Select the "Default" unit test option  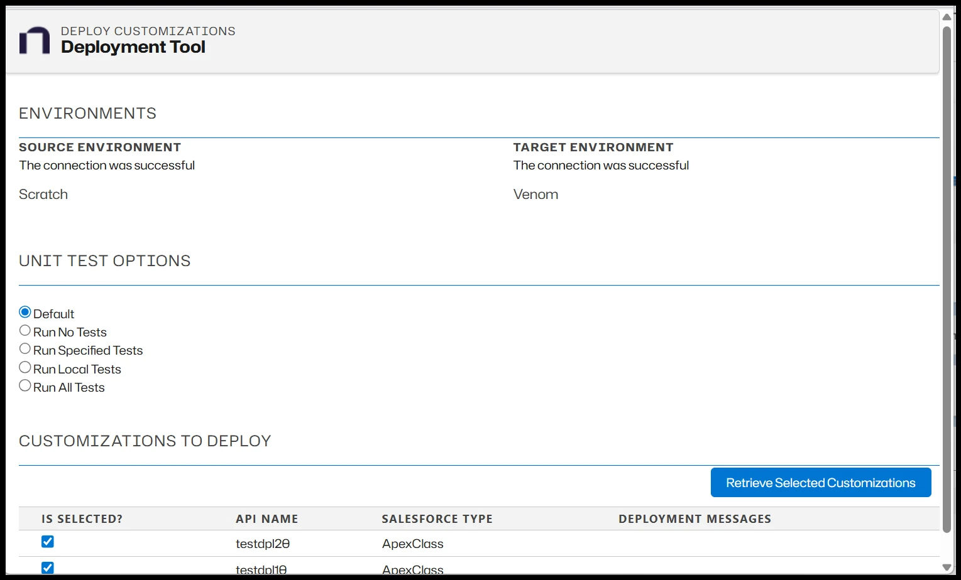[25, 311]
